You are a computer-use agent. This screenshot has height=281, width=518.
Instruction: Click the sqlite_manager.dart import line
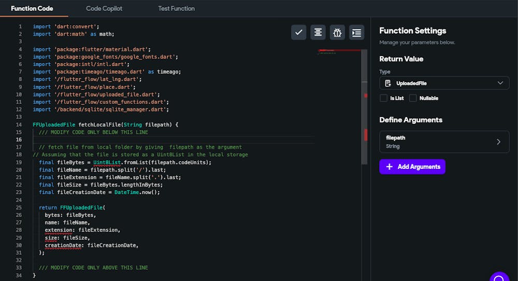(101, 110)
